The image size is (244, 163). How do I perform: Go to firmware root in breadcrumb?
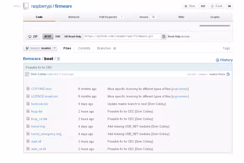coord(32,59)
